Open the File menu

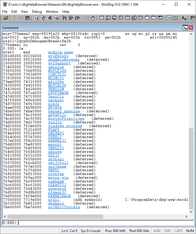5,12
